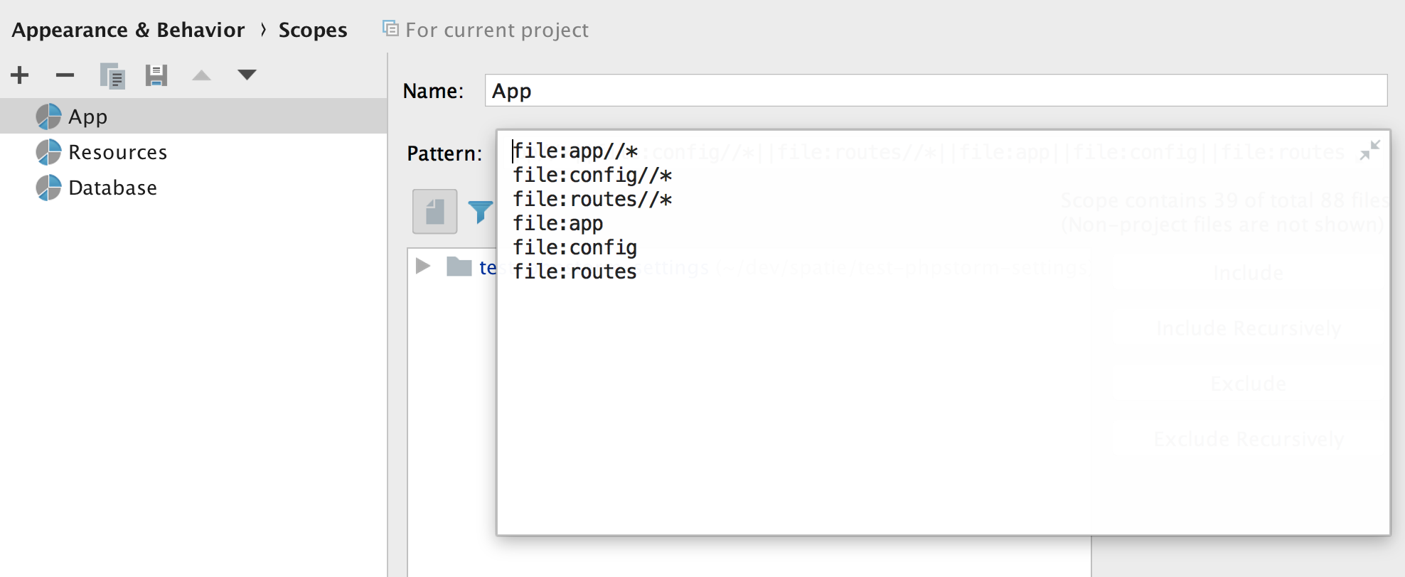
Task: Add a new scope with plus icon
Action: coord(20,75)
